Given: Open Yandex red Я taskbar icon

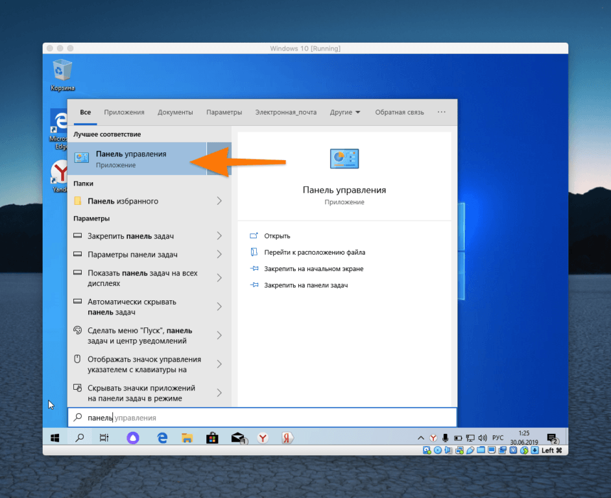Looking at the screenshot, I should (x=287, y=438).
